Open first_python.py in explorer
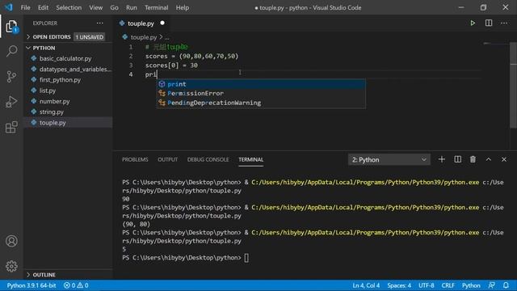 pyautogui.click(x=68, y=80)
